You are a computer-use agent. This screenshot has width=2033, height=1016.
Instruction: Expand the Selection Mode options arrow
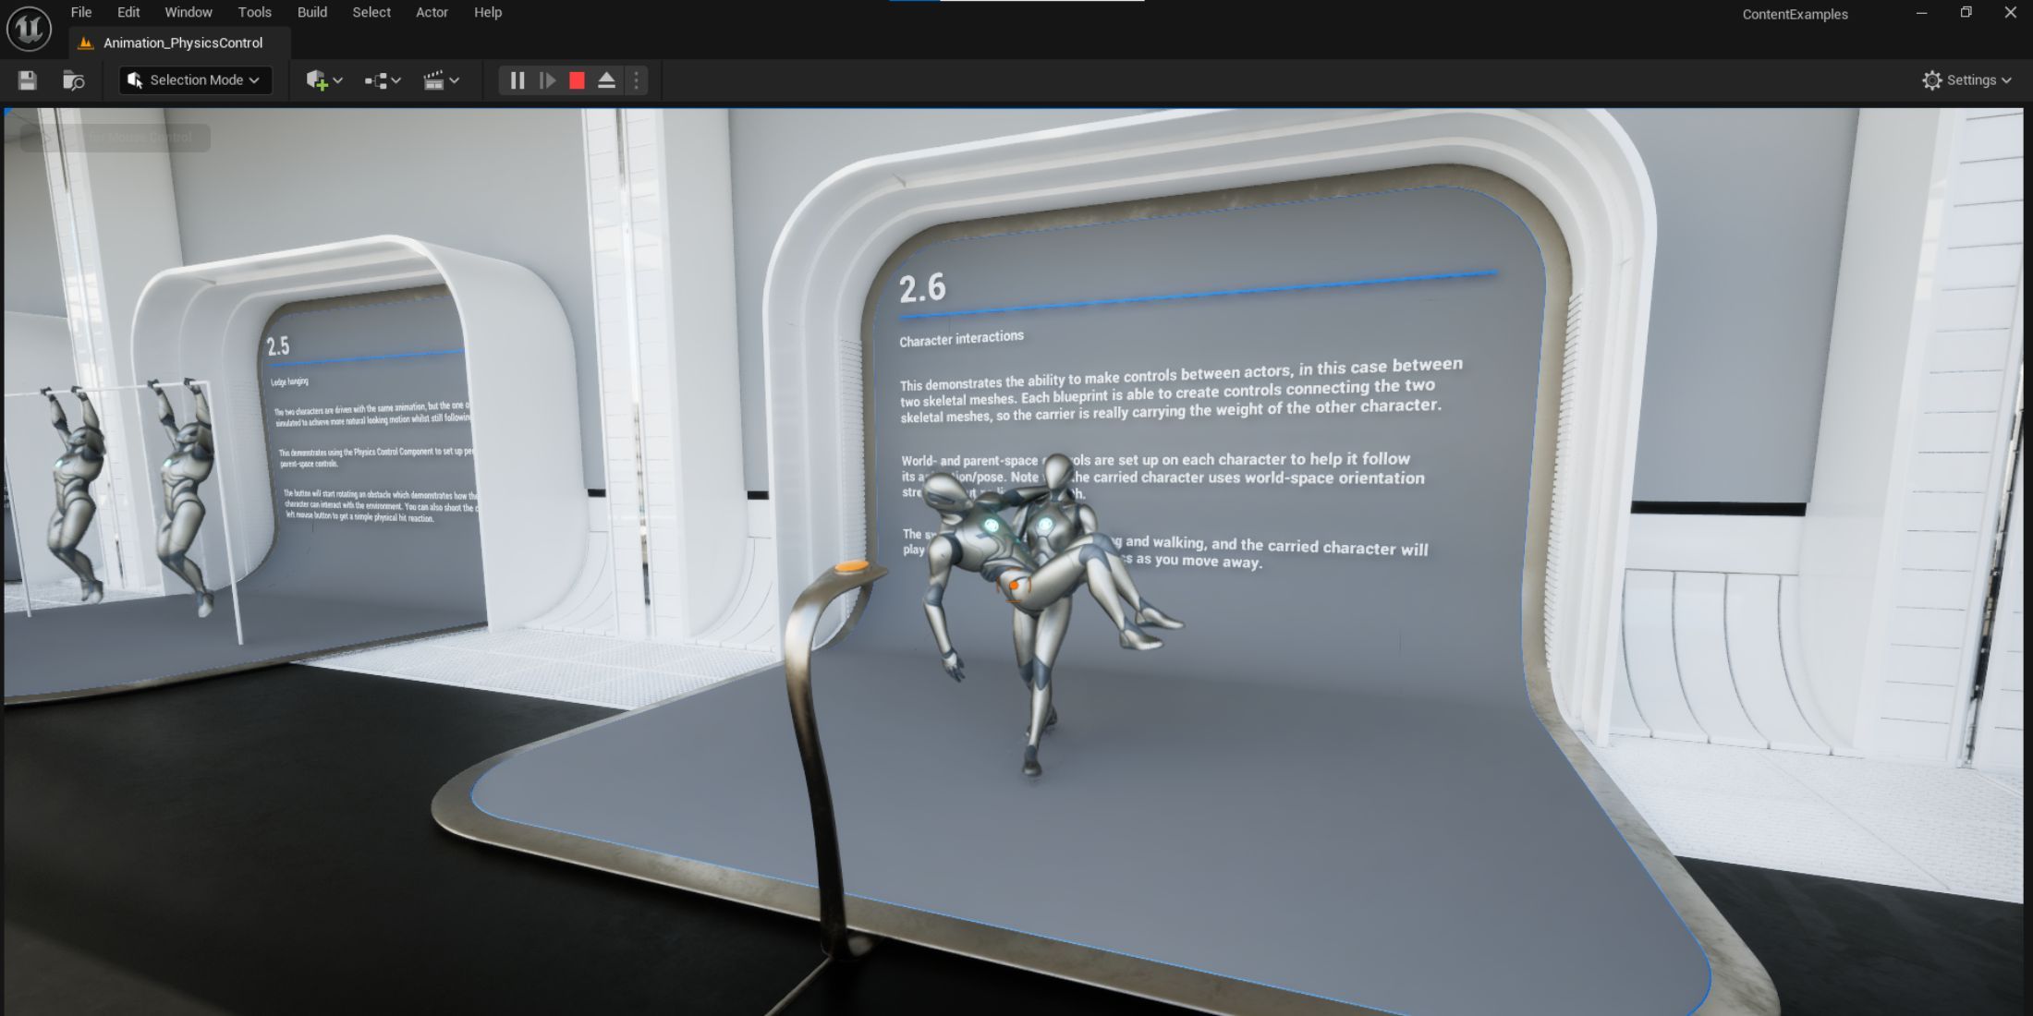[x=255, y=79]
